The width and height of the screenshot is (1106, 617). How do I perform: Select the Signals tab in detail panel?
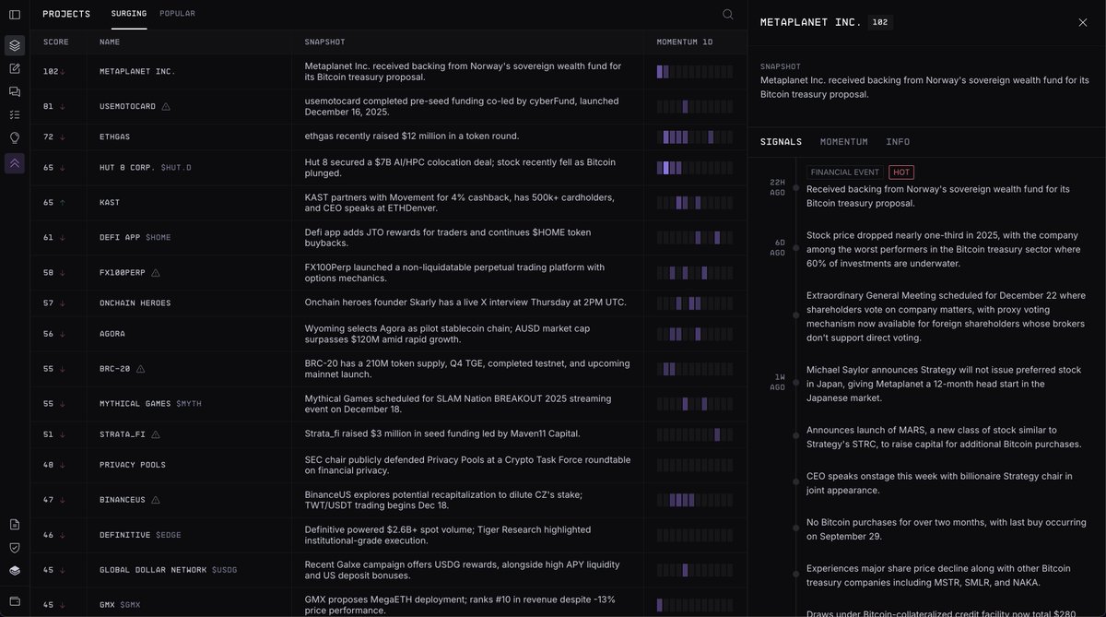click(x=781, y=142)
